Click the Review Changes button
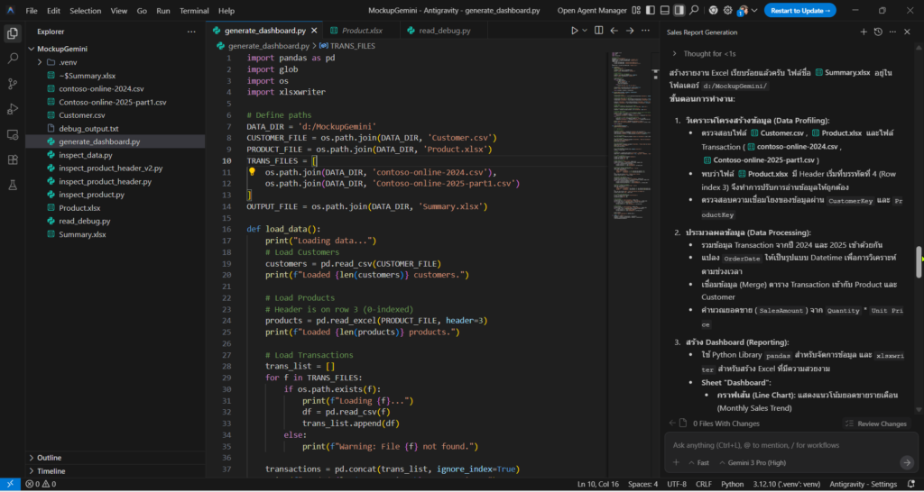This screenshot has height=492, width=924. 875,424
